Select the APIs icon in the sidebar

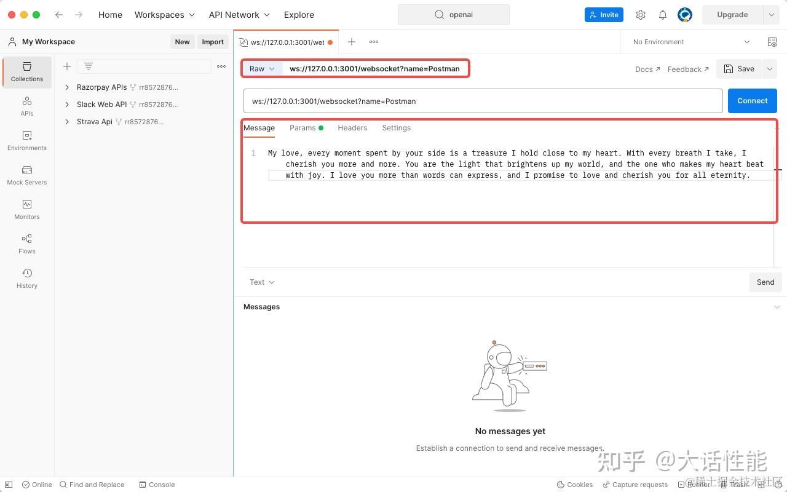click(26, 106)
